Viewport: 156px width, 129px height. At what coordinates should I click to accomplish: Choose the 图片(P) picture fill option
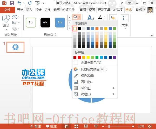tap(95, 82)
